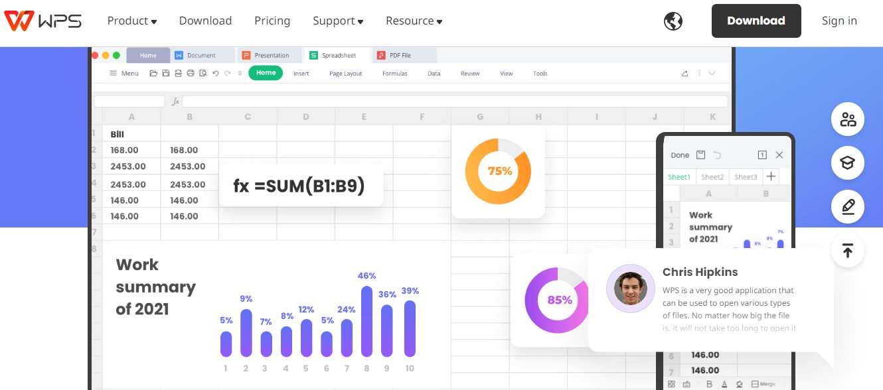Tap the font color A icon
883x390 pixels.
(724, 384)
